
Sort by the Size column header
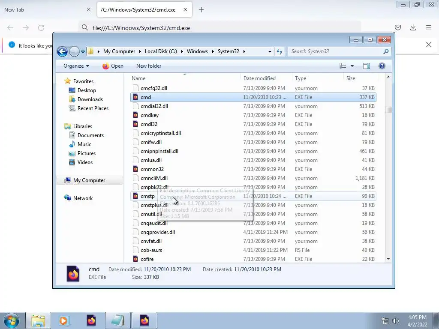click(x=361, y=78)
